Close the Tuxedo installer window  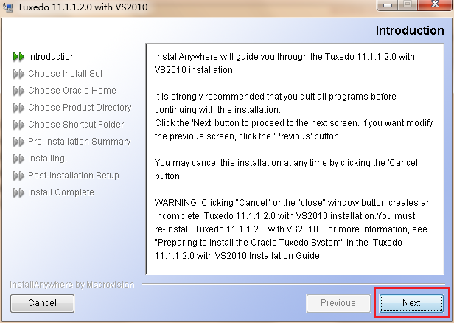(x=434, y=7)
